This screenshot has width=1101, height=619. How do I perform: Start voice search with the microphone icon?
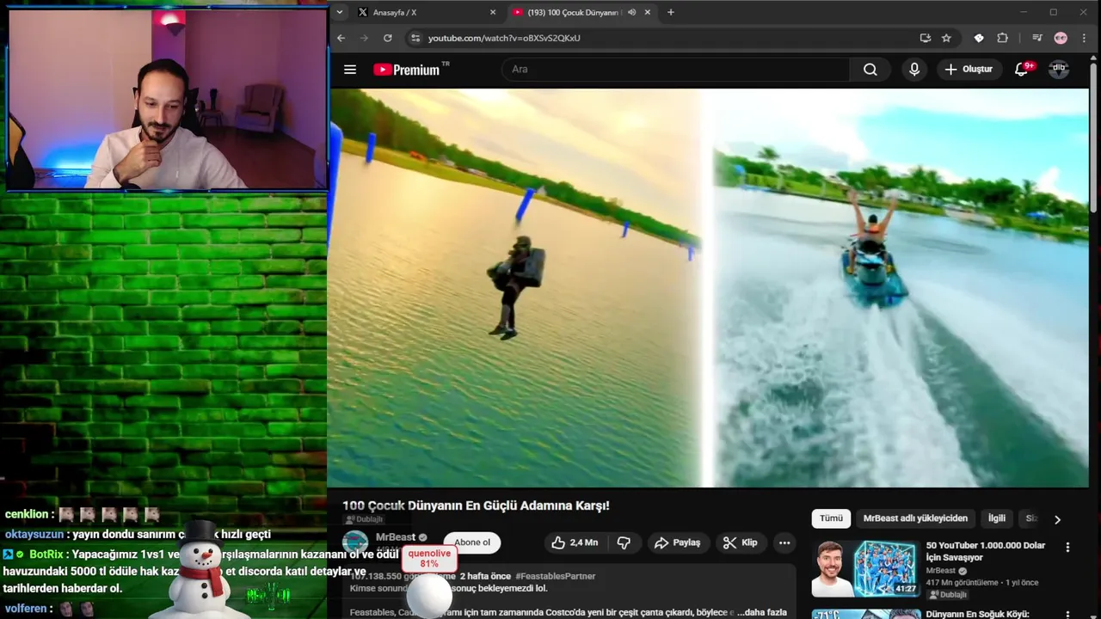coord(914,70)
